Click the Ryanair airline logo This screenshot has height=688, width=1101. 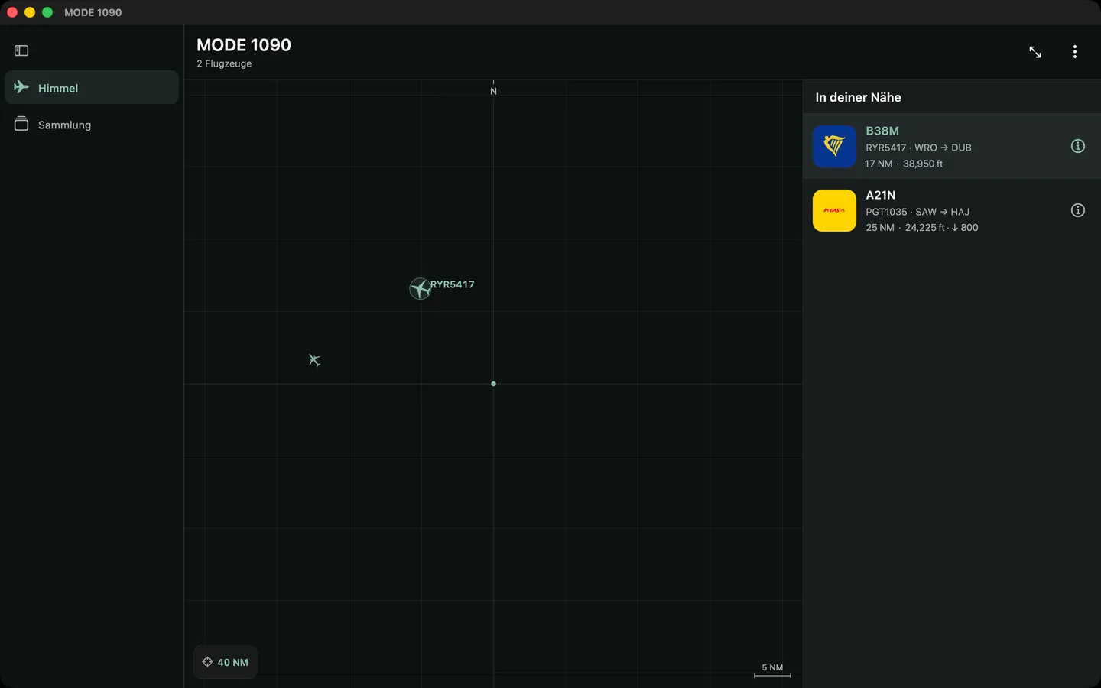(834, 146)
